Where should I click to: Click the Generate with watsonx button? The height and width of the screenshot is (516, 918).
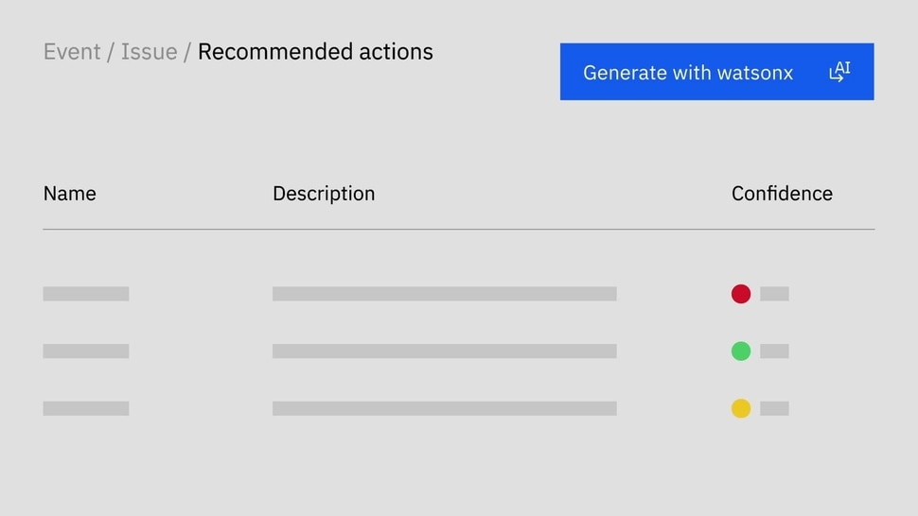(x=716, y=71)
